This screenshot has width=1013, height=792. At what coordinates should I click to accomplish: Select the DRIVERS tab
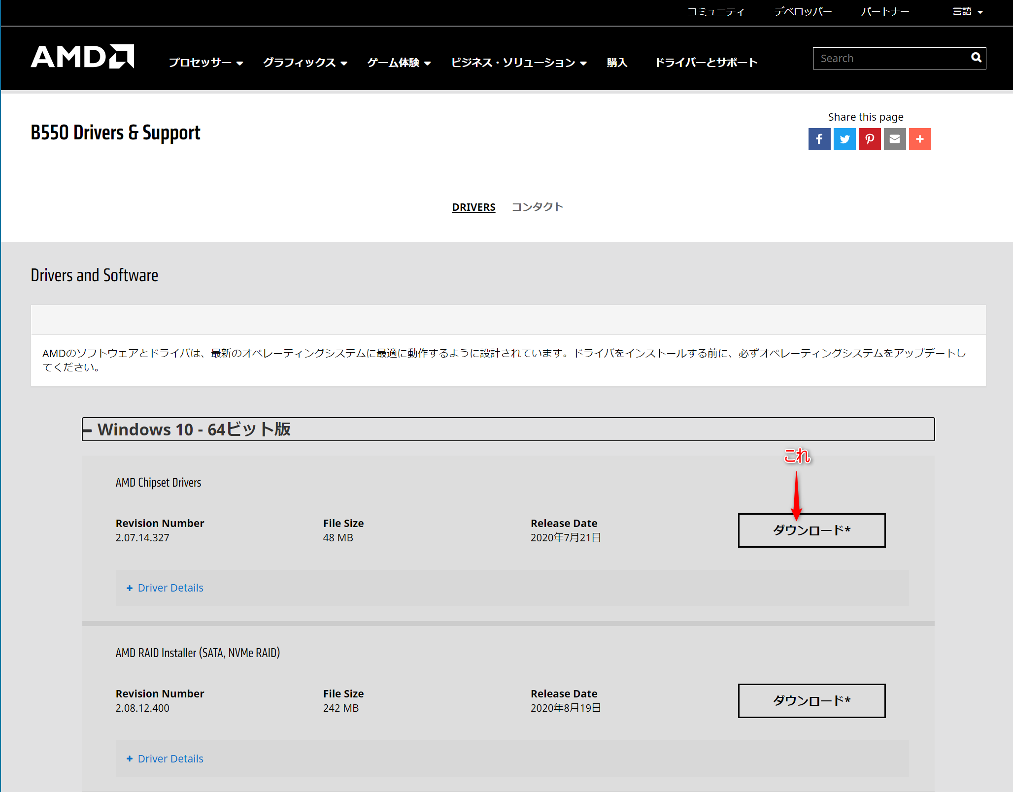tap(473, 207)
